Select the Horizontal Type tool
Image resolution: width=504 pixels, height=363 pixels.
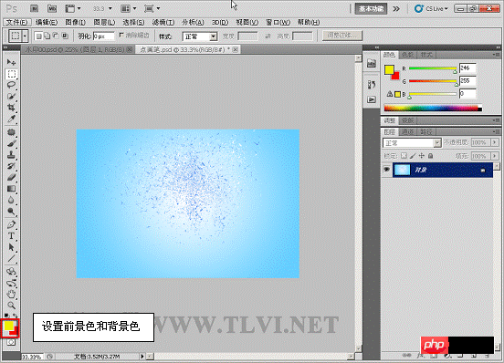click(11, 236)
